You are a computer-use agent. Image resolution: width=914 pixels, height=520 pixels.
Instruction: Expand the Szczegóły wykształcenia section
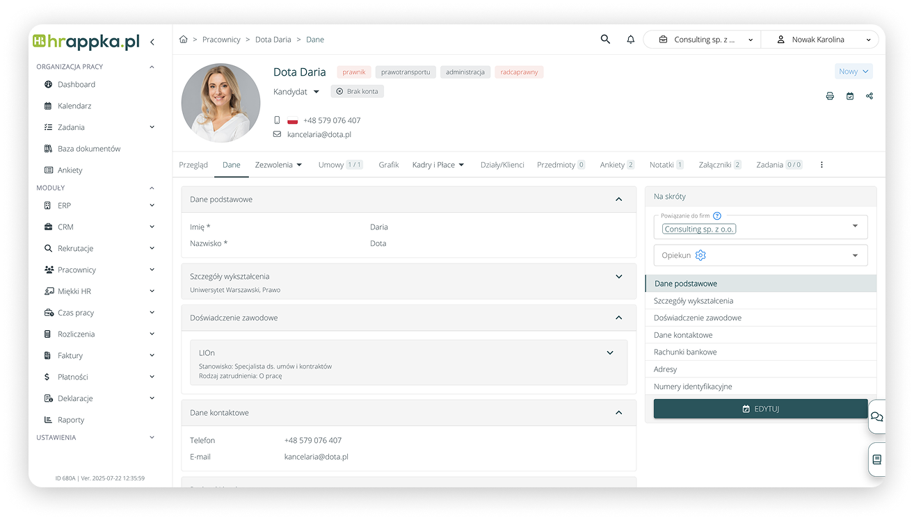pyautogui.click(x=618, y=277)
